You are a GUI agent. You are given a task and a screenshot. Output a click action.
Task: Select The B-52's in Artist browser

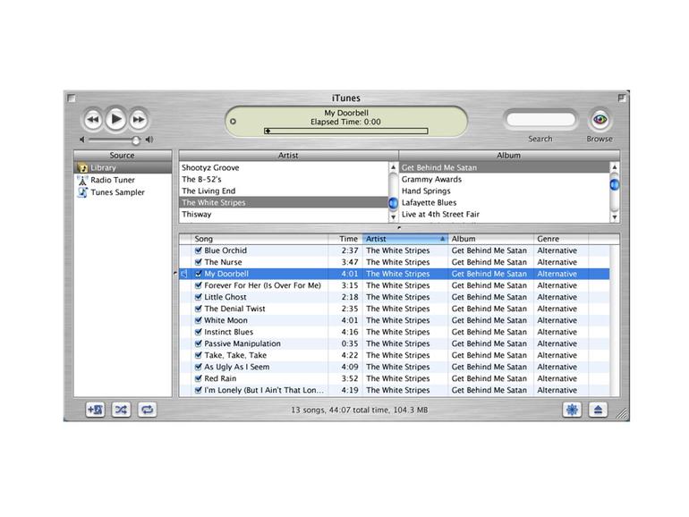284,179
